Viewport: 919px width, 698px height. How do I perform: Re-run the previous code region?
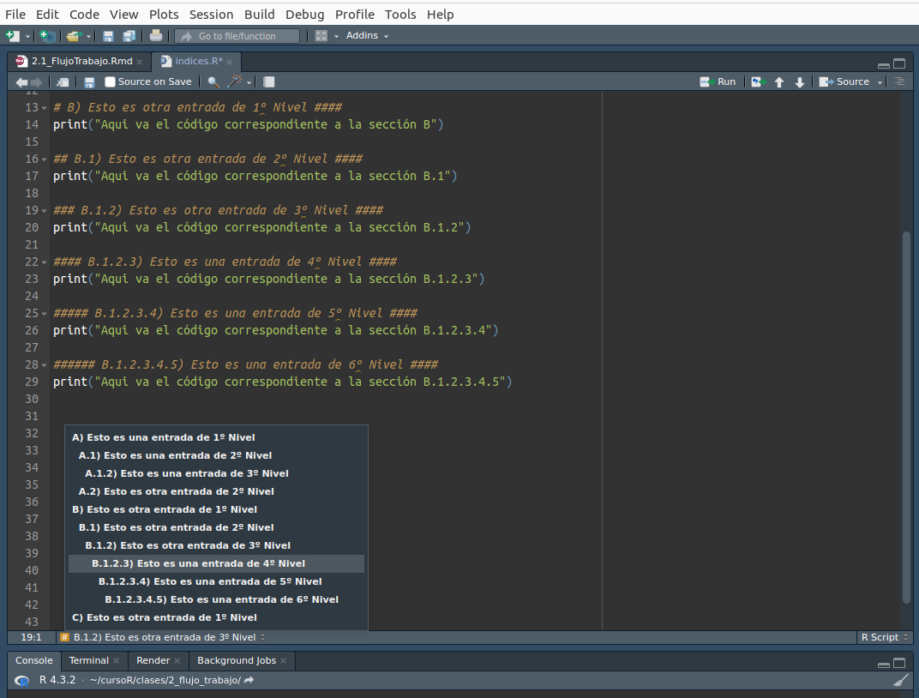[x=758, y=82]
